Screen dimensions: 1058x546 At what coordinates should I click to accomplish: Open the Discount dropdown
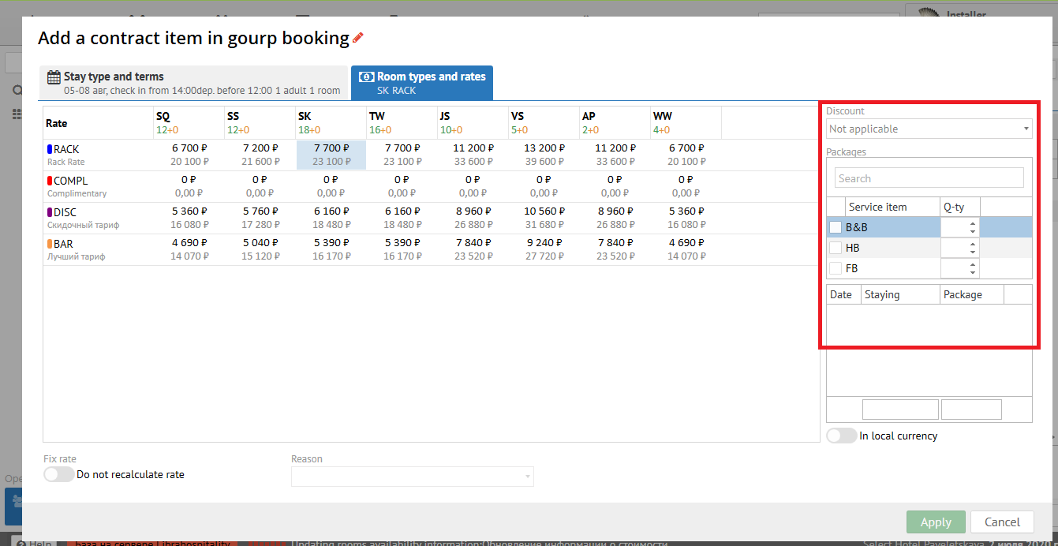point(929,129)
